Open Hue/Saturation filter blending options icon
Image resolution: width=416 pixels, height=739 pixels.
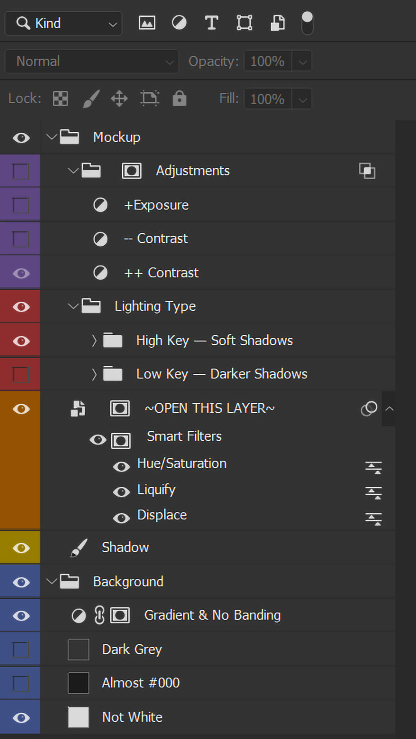373,467
